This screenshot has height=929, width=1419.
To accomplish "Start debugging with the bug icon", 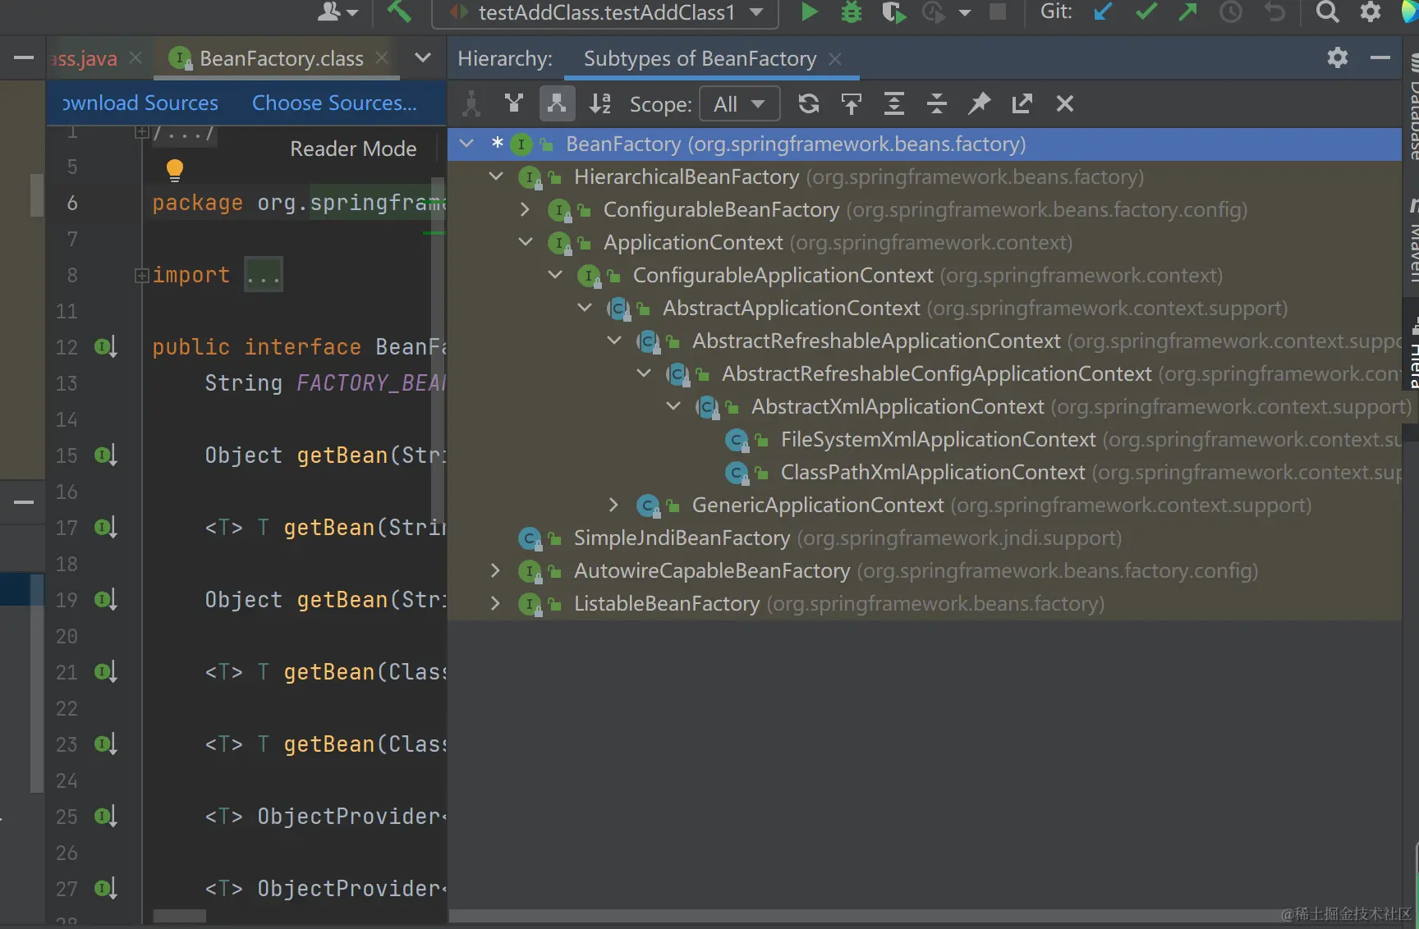I will (x=852, y=12).
